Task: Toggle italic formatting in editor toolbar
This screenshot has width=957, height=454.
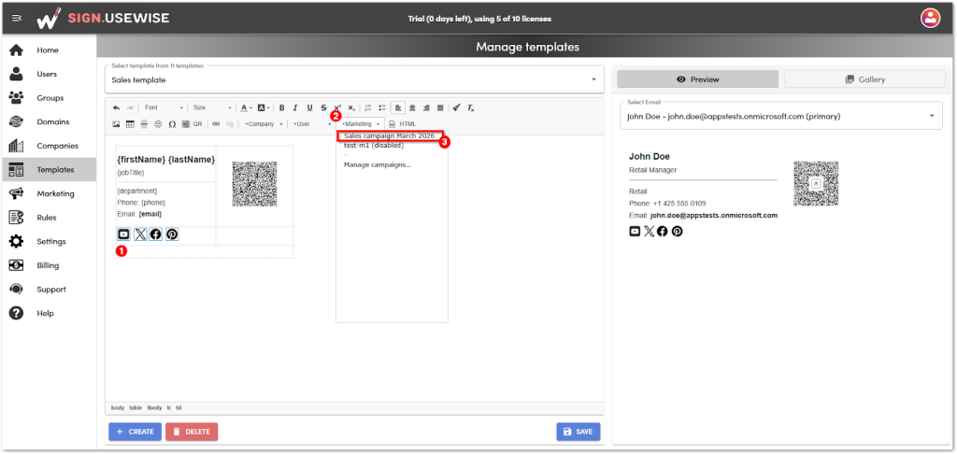Action: pos(295,107)
